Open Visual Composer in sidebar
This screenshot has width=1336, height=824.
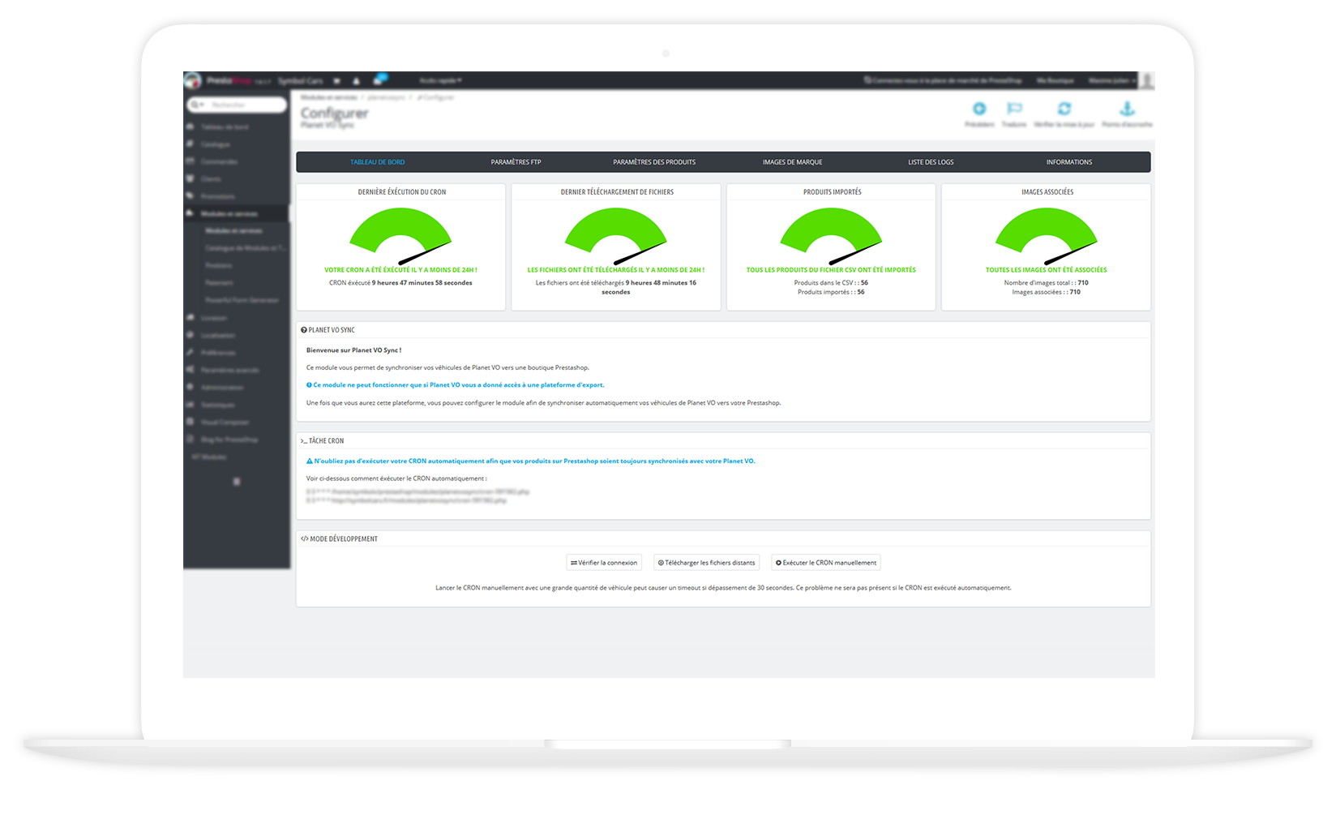pos(225,422)
